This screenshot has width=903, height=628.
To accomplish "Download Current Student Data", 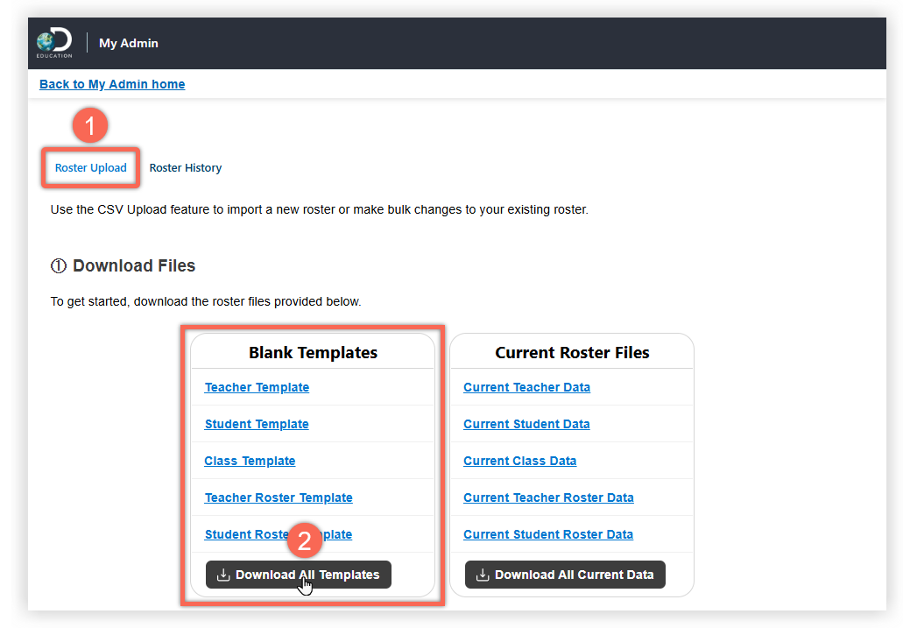I will [x=526, y=424].
